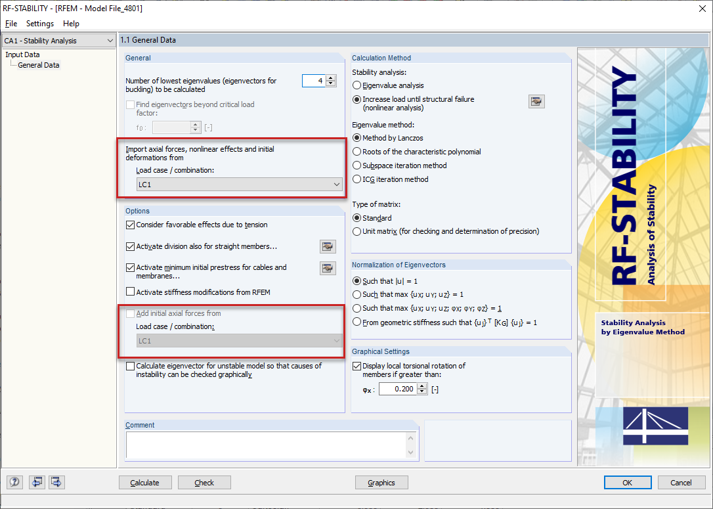Open the Graphics view
Screen dimensions: 713x509
381,482
